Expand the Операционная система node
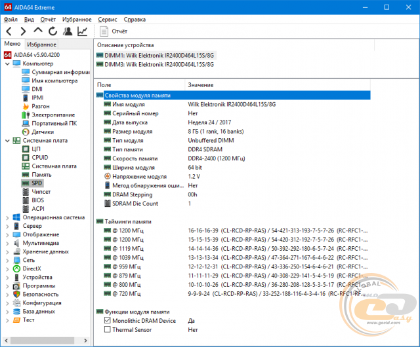This screenshot has height=347, width=420. 7,217
